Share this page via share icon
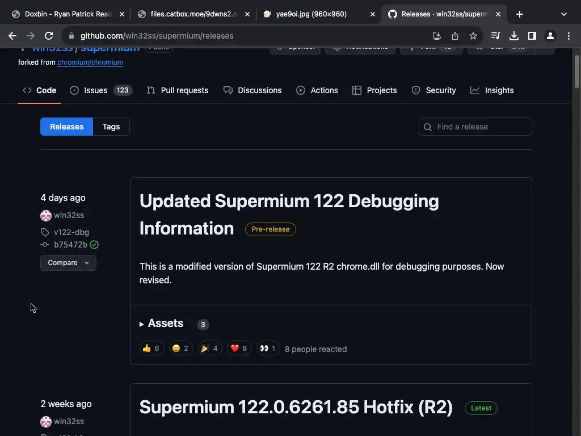The height and width of the screenshot is (436, 581). (x=454, y=36)
